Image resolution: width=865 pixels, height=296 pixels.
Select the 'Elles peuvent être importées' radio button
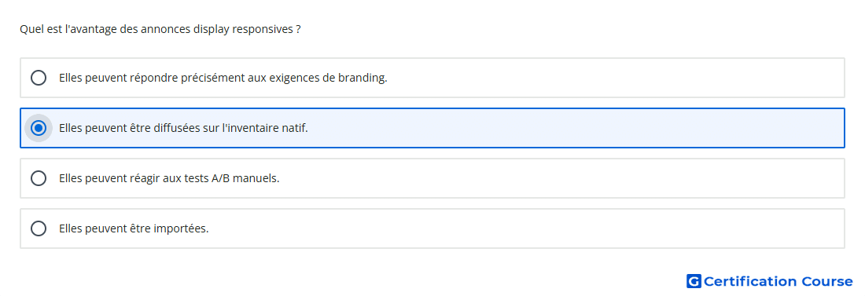click(x=39, y=228)
